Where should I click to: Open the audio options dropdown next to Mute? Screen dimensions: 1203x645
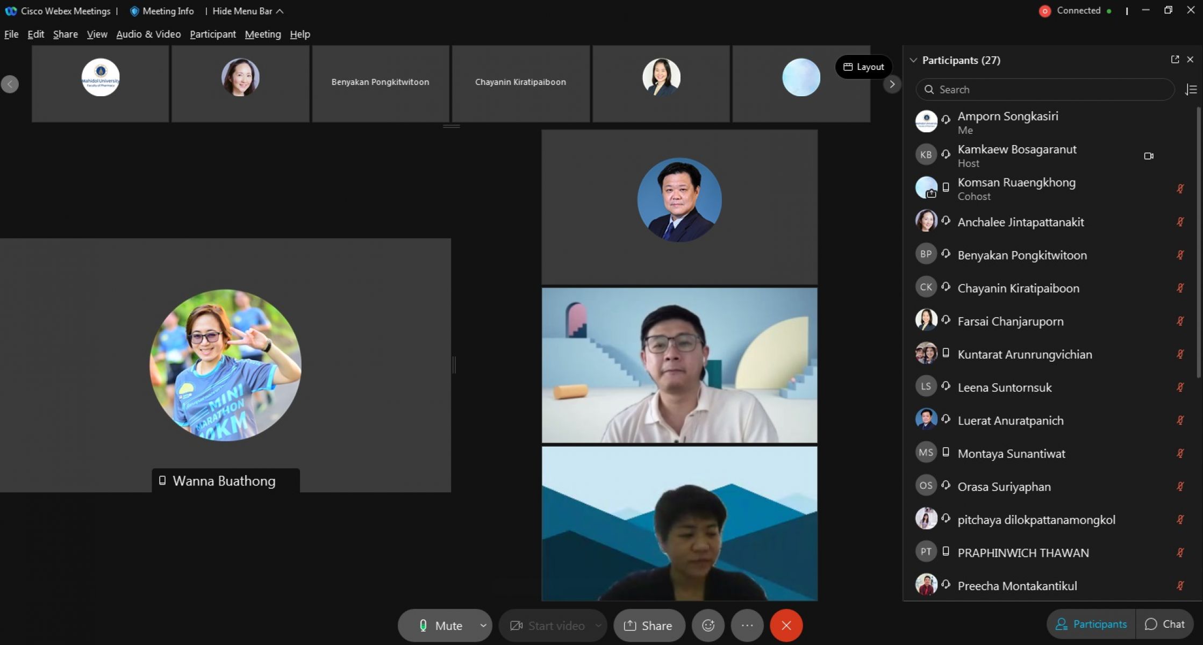click(x=483, y=626)
